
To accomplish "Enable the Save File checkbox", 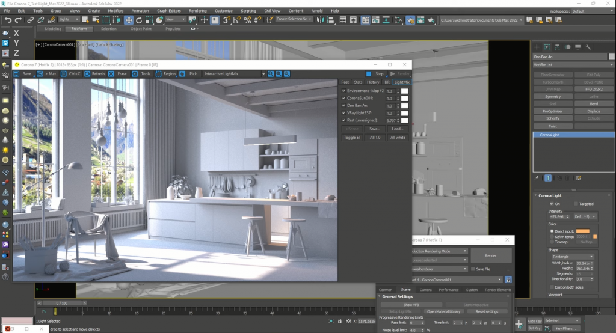I will click(x=473, y=269).
